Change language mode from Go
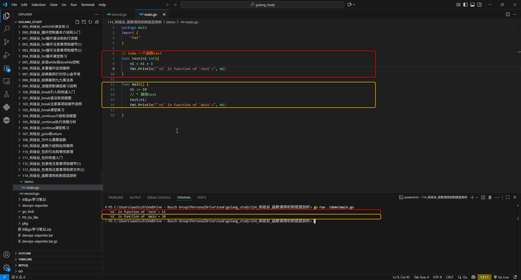 (465, 277)
